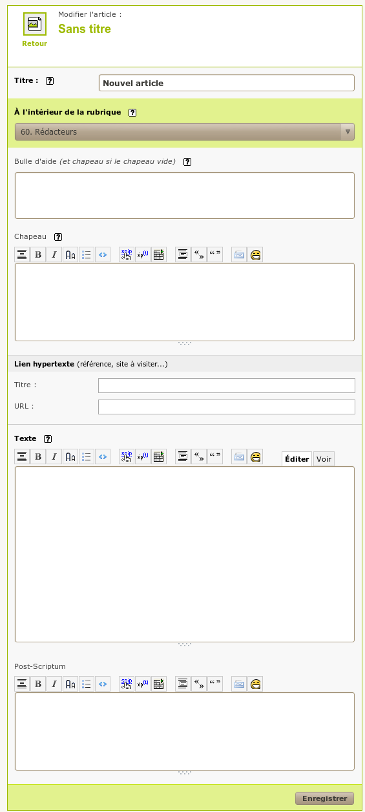Open help icon next to Bulle d'aide
The image size is (365, 812).
pos(187,162)
